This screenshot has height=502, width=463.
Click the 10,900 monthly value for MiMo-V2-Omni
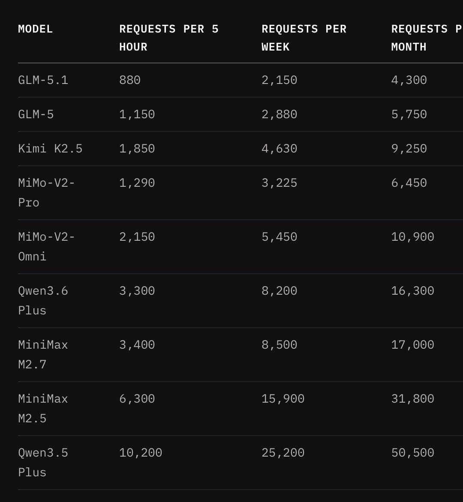point(413,237)
